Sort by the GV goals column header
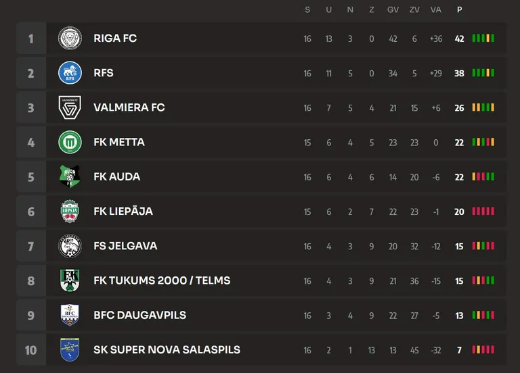The height and width of the screenshot is (373, 520). 393,9
